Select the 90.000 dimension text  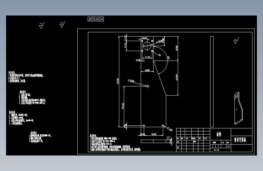(154, 134)
